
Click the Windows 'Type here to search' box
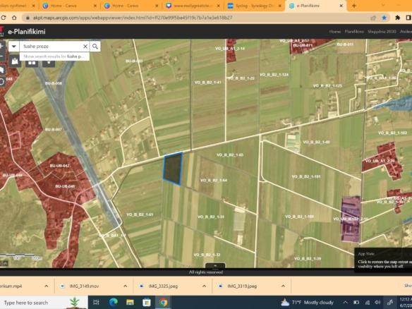44,303
